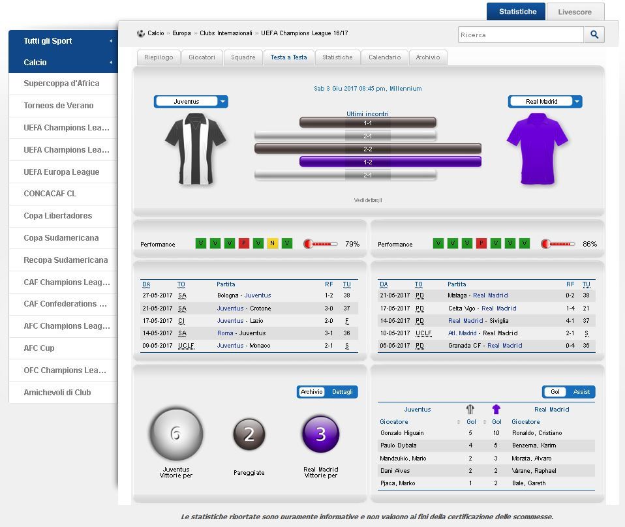The height and width of the screenshot is (527, 625).
Task: Open the Real Madrid team dropdown
Action: click(x=545, y=102)
